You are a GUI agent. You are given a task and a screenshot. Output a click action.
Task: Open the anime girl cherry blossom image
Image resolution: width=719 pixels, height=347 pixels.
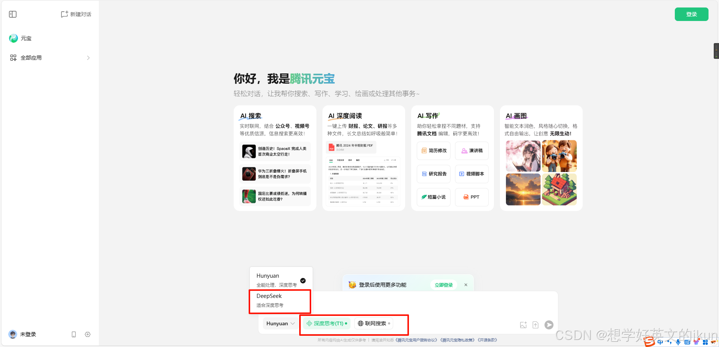click(523, 156)
